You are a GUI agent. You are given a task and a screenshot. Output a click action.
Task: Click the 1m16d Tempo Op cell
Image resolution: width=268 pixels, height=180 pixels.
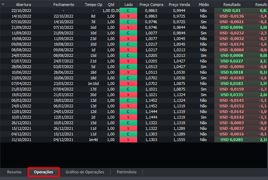pos(93,84)
